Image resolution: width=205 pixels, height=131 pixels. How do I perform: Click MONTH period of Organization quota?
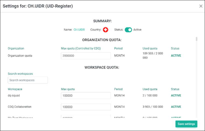[x=119, y=56]
